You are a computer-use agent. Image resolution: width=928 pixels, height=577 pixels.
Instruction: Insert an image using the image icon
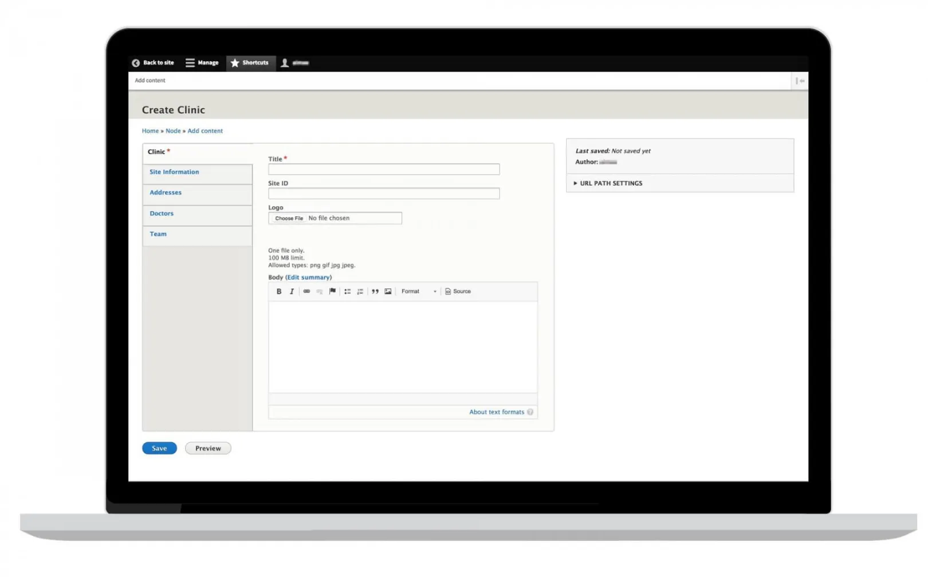pyautogui.click(x=388, y=291)
